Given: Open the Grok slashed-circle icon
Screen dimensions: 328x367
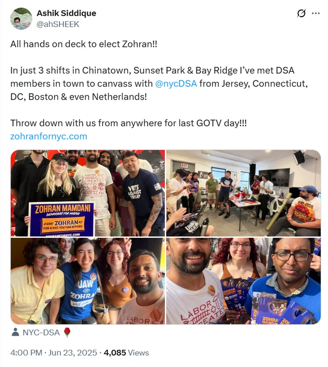Looking at the screenshot, I should pos(301,14).
